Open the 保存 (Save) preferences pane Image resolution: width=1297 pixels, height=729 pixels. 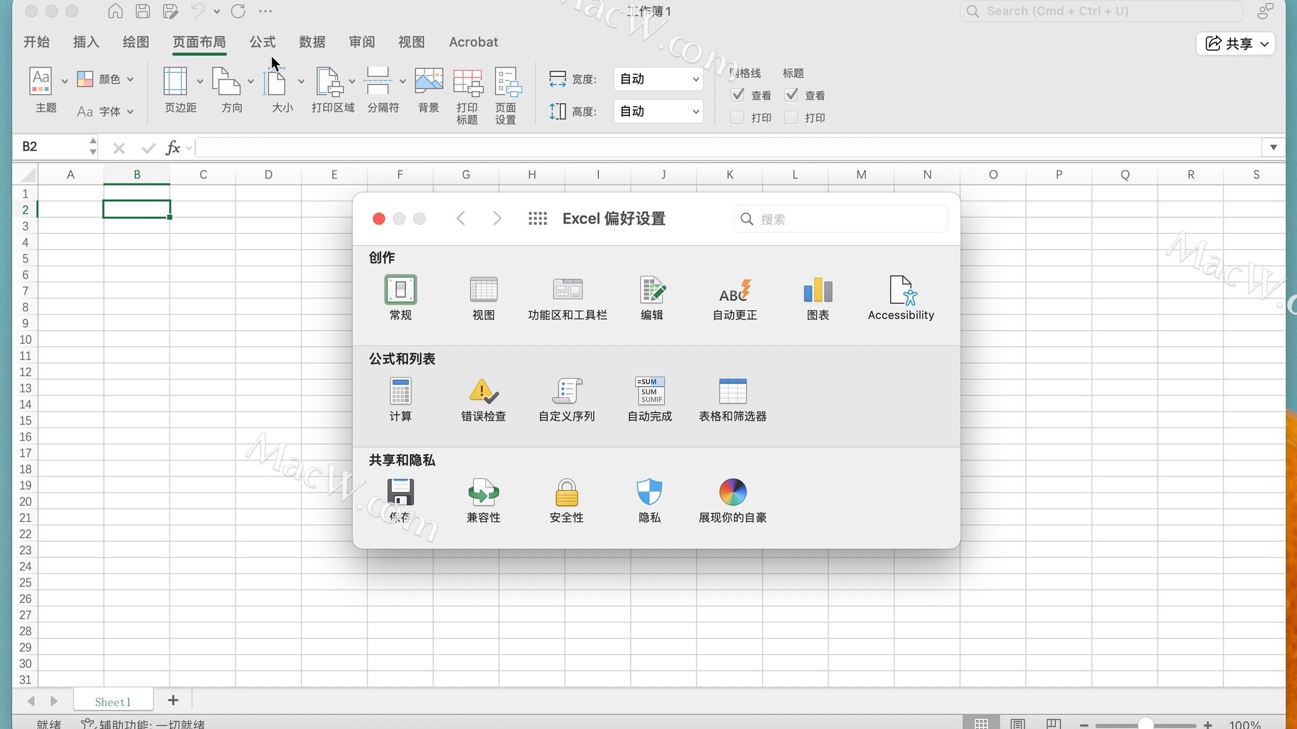pyautogui.click(x=400, y=500)
